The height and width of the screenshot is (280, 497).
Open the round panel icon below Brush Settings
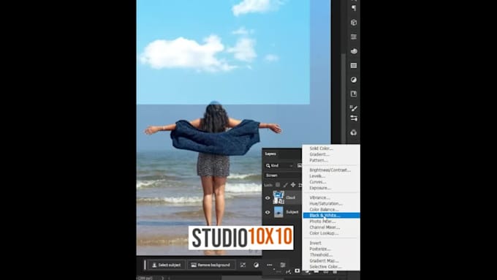[354, 132]
